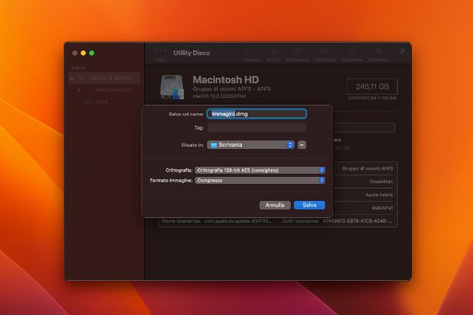Click the 245,11 GB capacity box
Image resolution: width=473 pixels, height=315 pixels.
pos(372,87)
